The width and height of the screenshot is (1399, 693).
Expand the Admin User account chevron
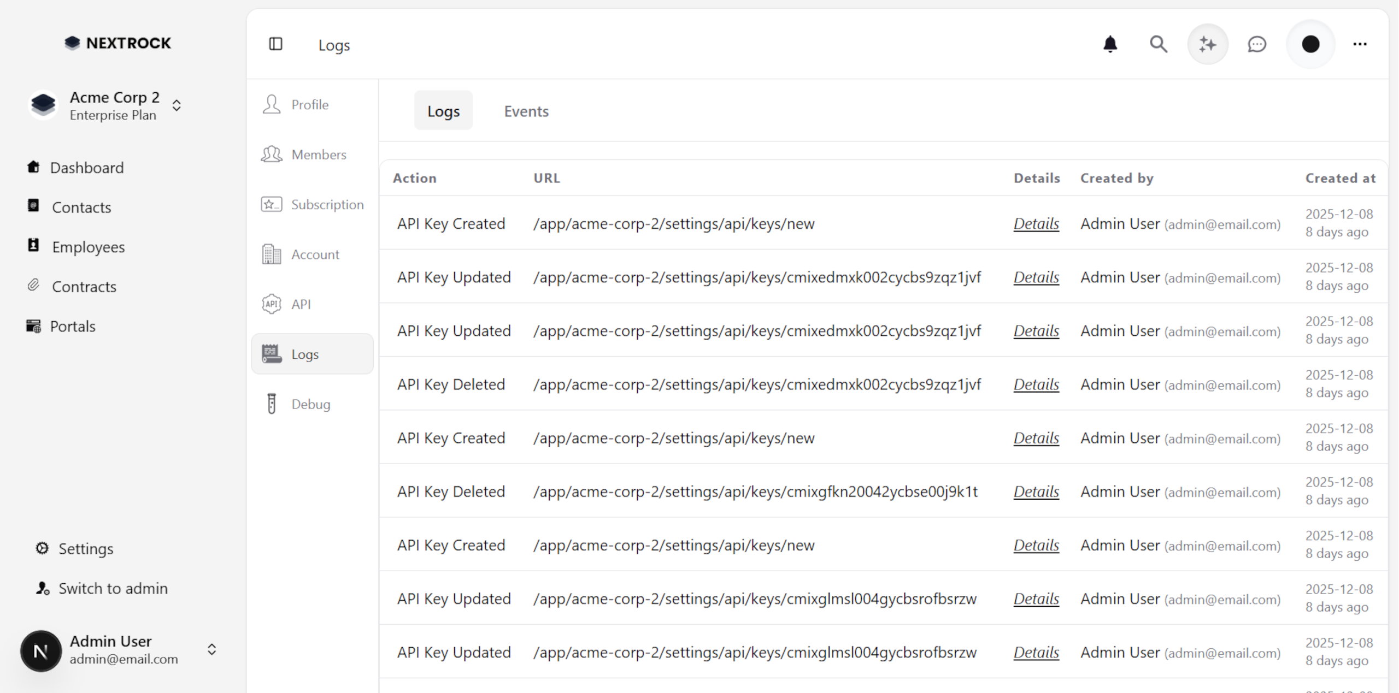(212, 650)
